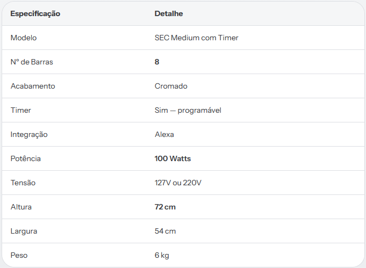Click the Alexa value
The width and height of the screenshot is (366, 268).
coord(164,135)
